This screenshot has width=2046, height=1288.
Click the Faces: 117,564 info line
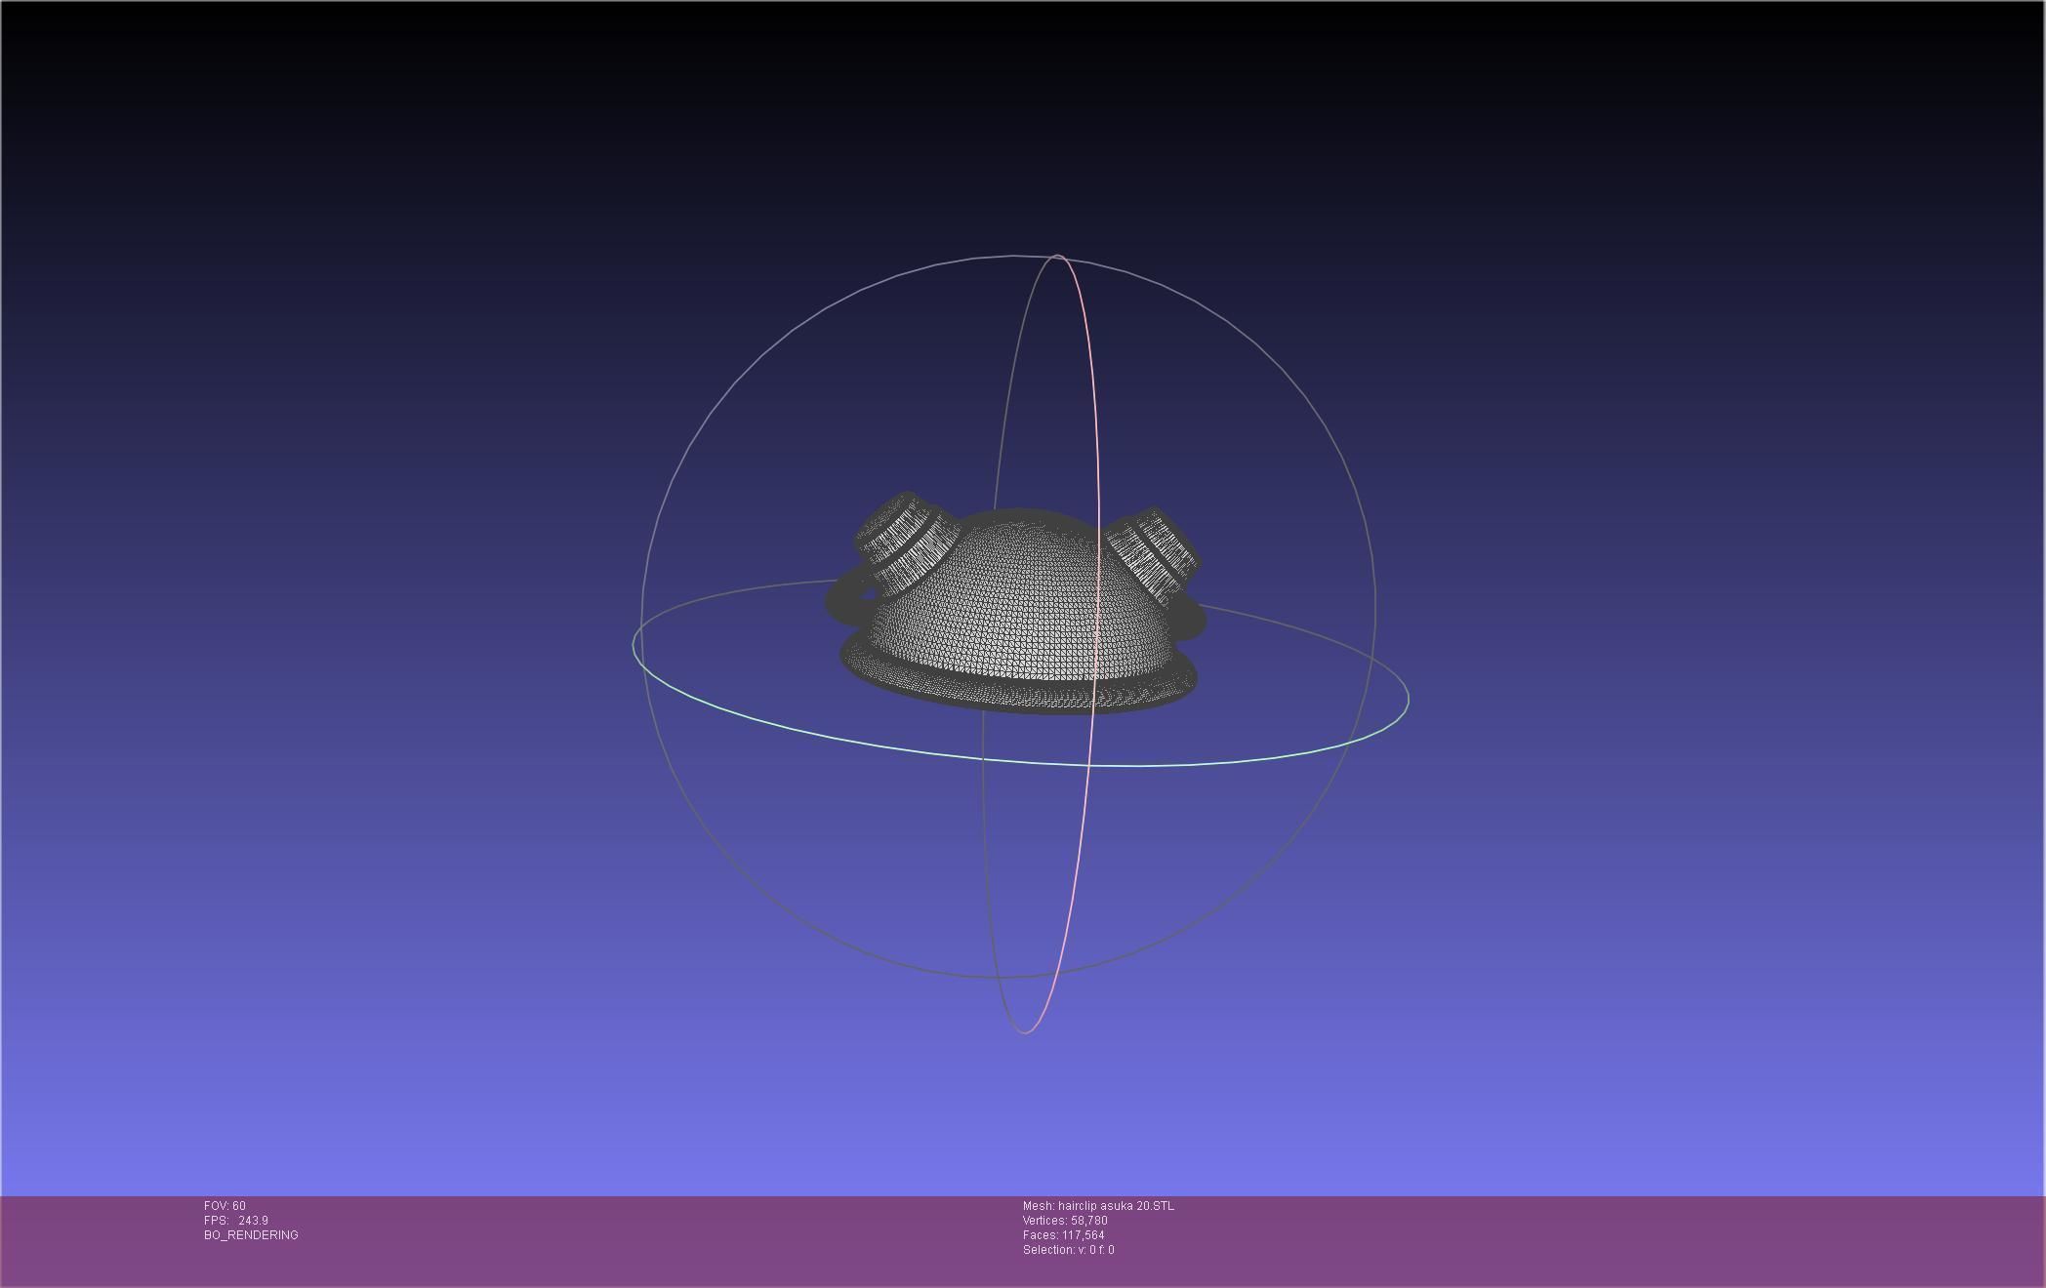click(1063, 1235)
